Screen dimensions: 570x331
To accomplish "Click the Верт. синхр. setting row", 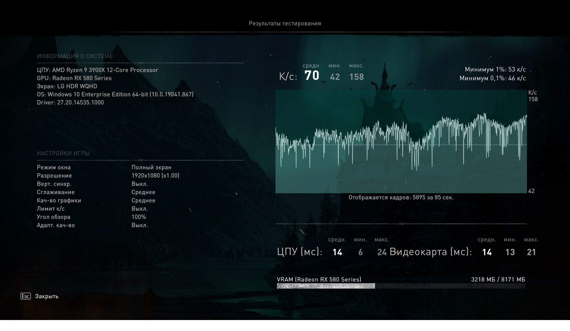I will coord(54,184).
